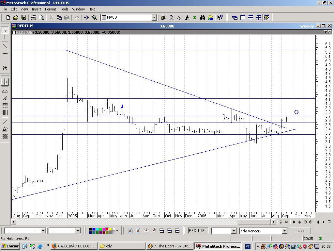Click the green dollar sign toolbar icon
This screenshot has width=334, height=251.
click(194, 18)
